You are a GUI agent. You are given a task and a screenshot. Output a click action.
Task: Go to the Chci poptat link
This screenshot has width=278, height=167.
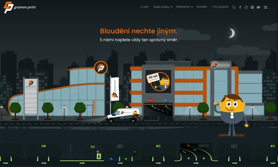click(220, 7)
